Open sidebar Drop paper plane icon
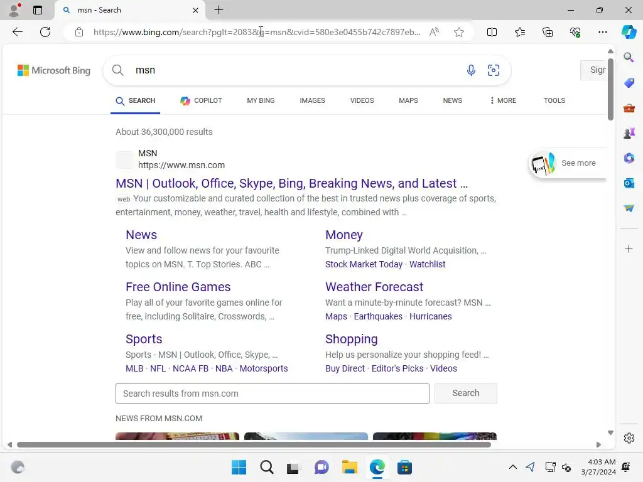Image resolution: width=643 pixels, height=482 pixels. tap(629, 208)
